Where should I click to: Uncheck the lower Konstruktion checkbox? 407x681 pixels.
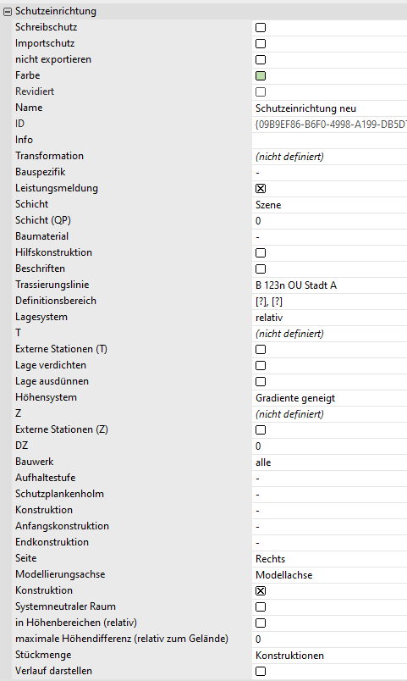(261, 590)
